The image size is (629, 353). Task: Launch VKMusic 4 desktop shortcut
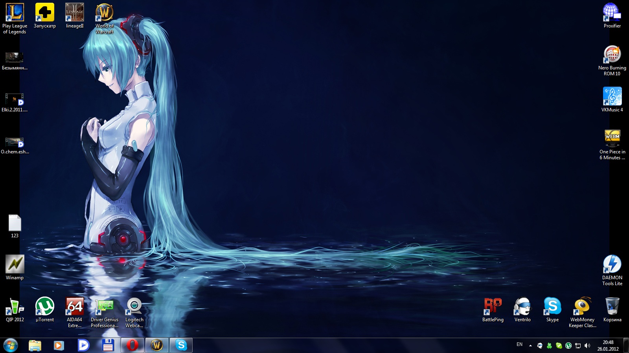click(612, 100)
